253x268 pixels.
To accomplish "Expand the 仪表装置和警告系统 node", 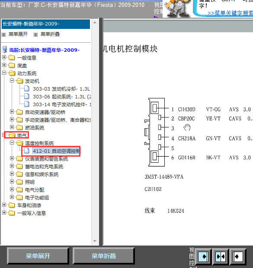I will point(12,158).
